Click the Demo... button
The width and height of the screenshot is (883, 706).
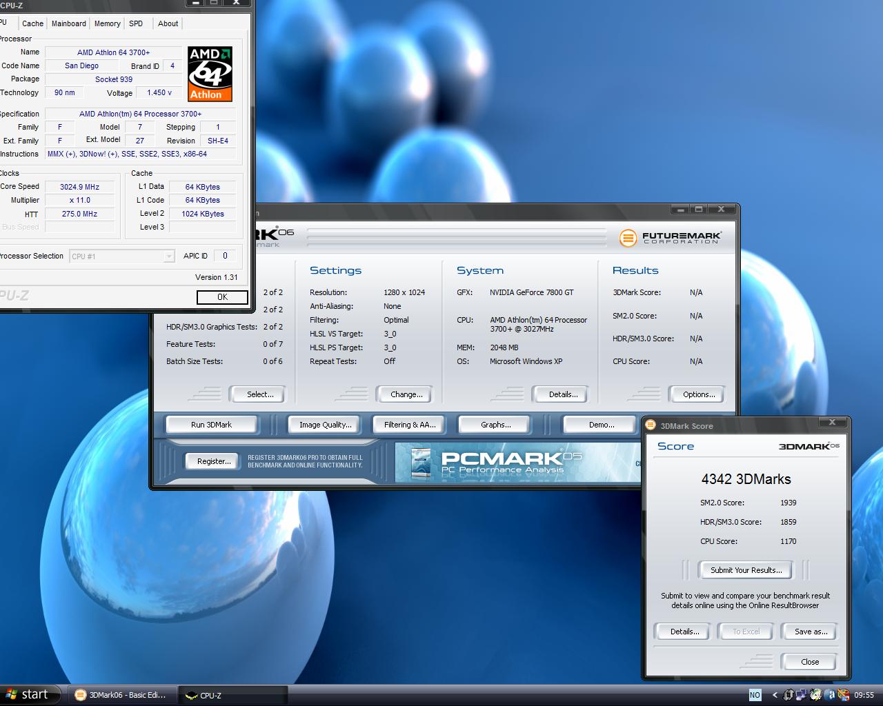[601, 425]
